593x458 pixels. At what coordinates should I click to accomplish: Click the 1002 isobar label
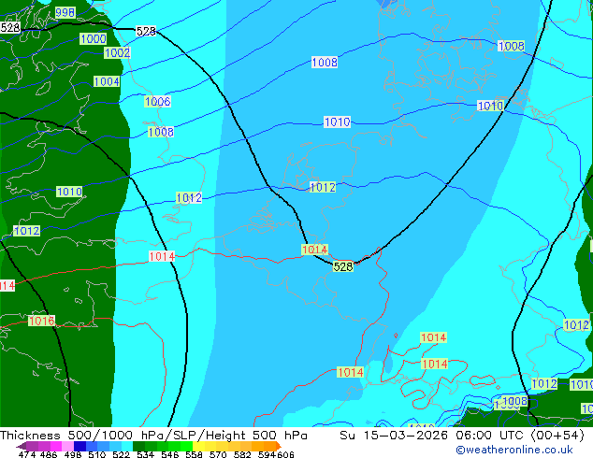point(117,52)
